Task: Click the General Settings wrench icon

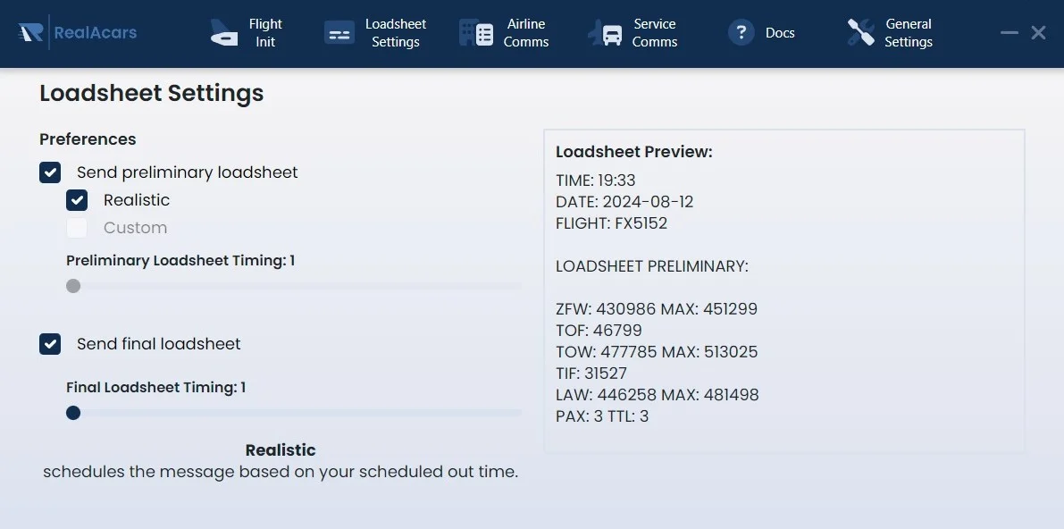Action: click(861, 33)
